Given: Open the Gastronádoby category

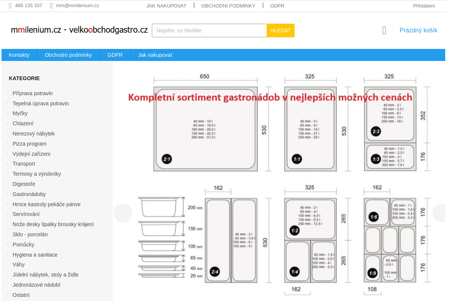Looking at the screenshot, I should (x=29, y=194).
